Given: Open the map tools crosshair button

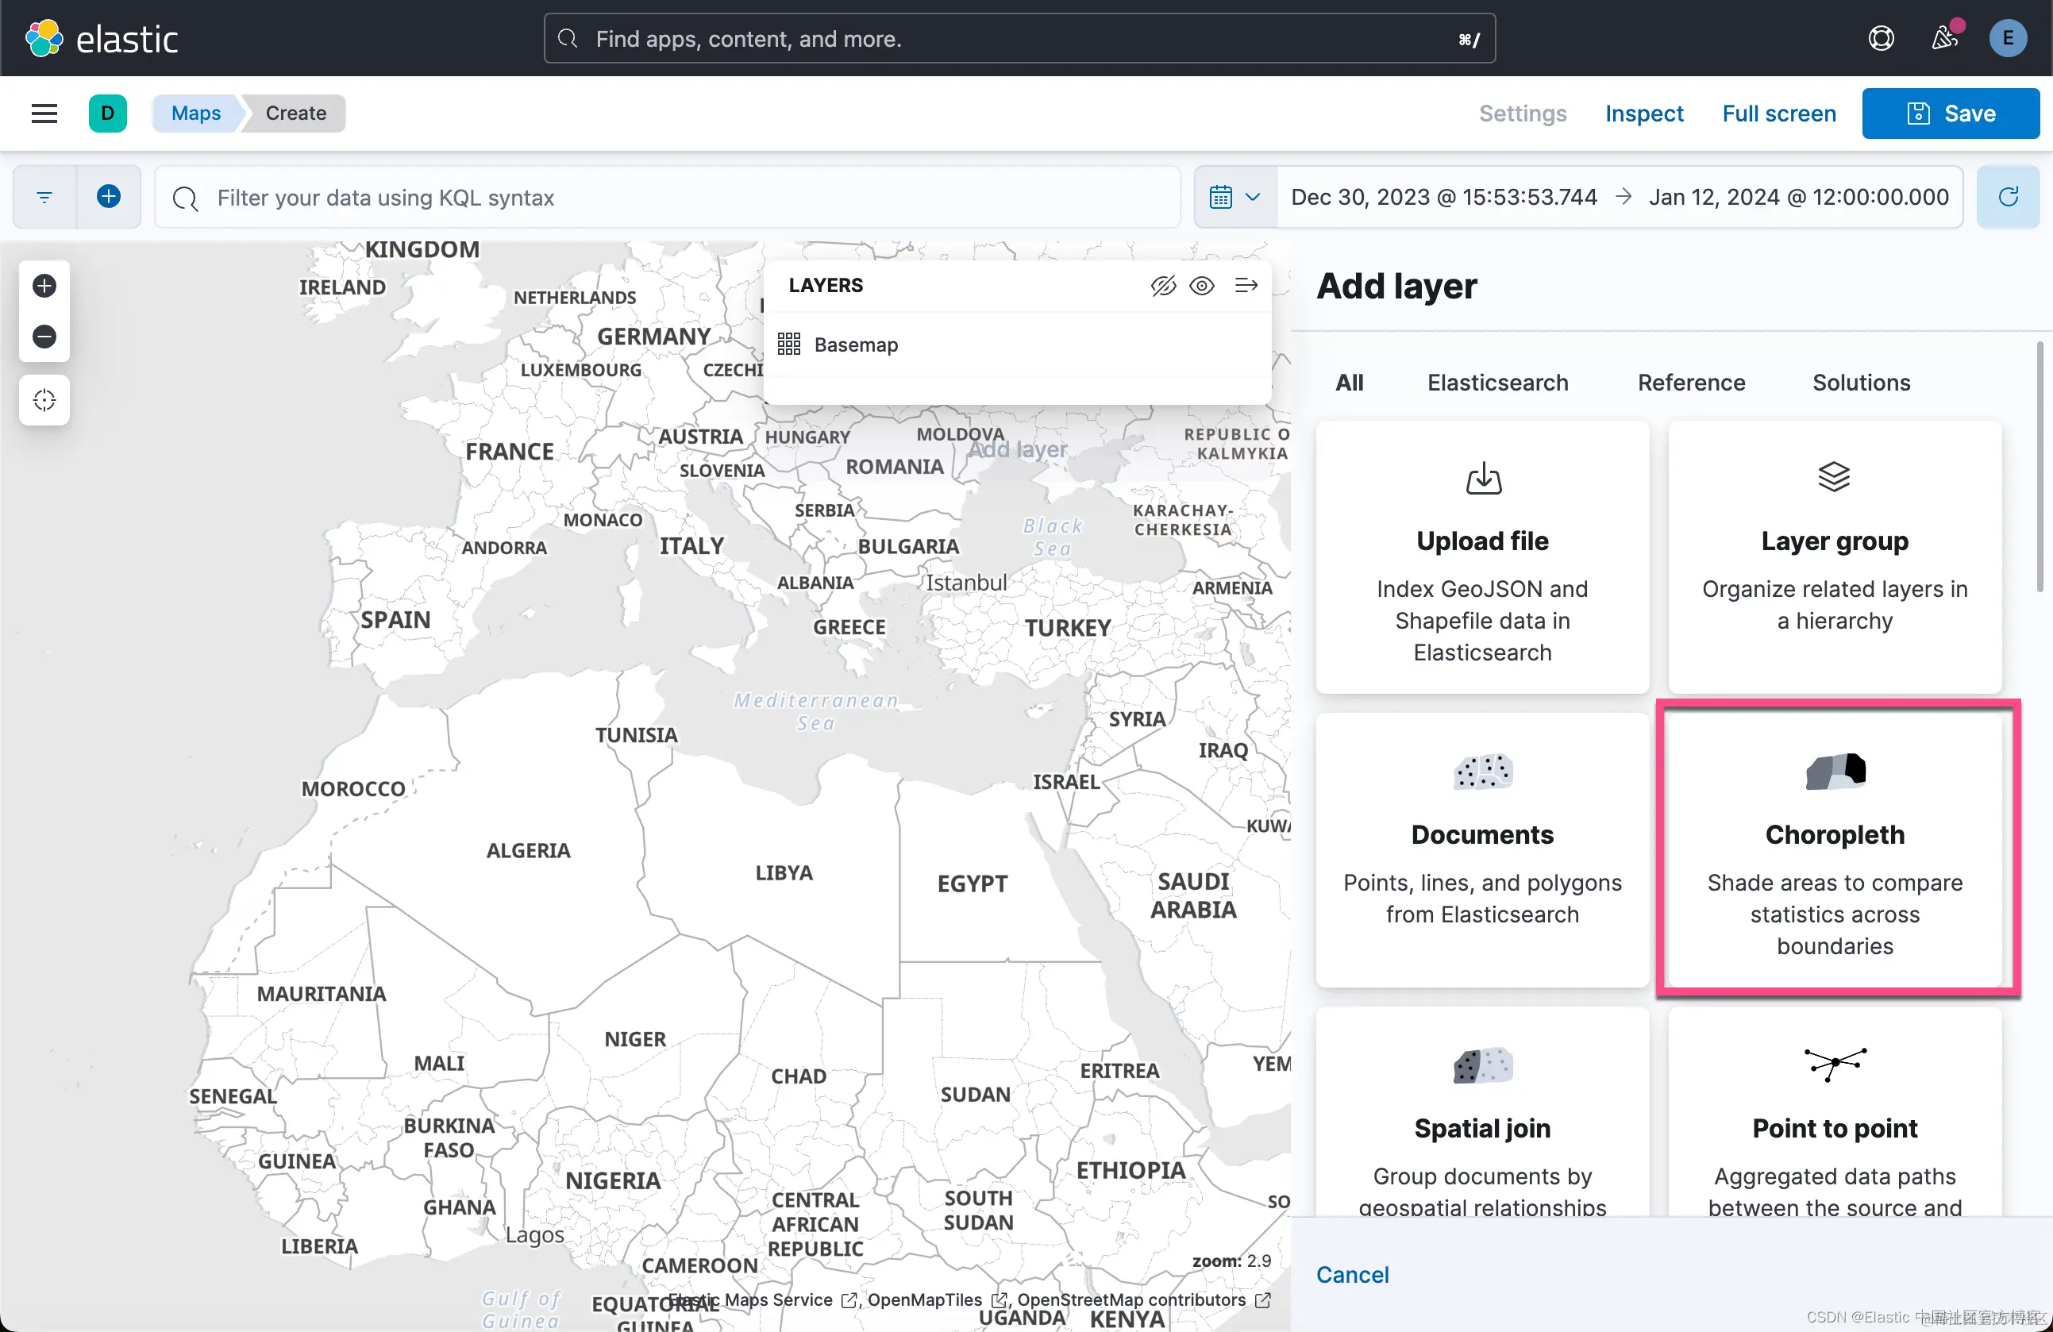Looking at the screenshot, I should click(x=44, y=399).
